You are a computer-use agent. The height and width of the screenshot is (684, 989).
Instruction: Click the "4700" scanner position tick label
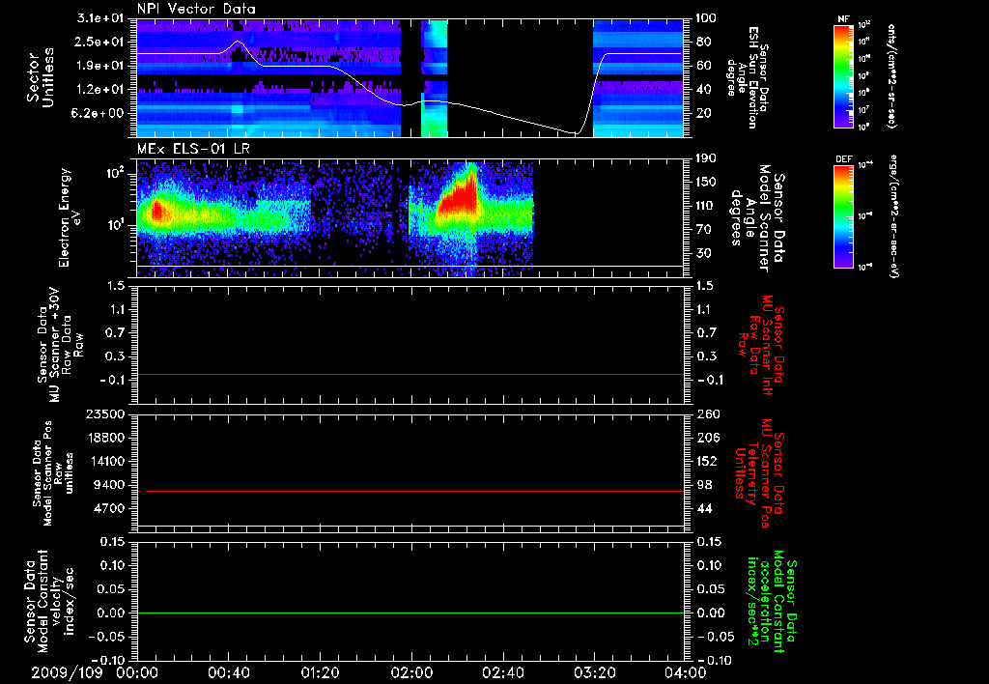[110, 508]
